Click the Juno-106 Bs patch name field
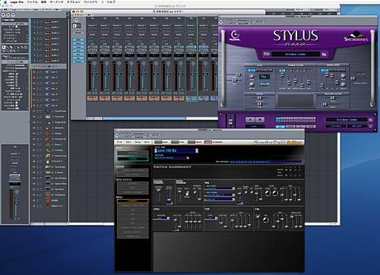This screenshot has height=275, width=380. pos(176,150)
